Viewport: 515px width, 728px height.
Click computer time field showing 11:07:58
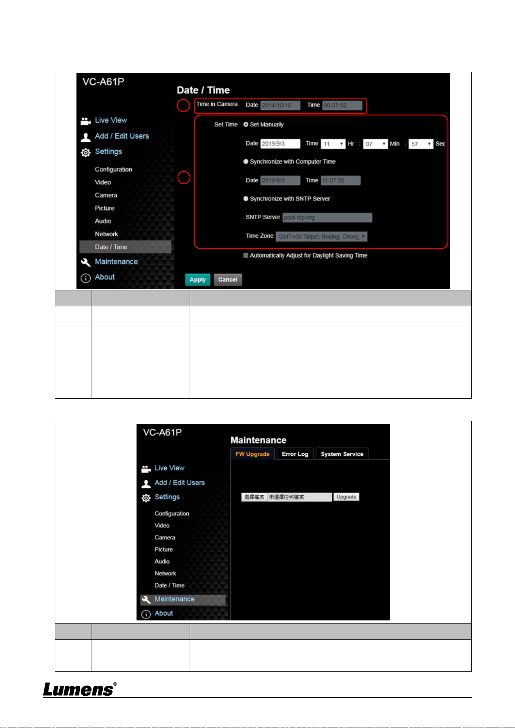(x=341, y=181)
